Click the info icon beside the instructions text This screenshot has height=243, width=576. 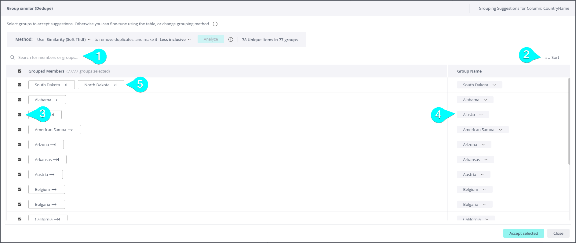click(x=215, y=24)
